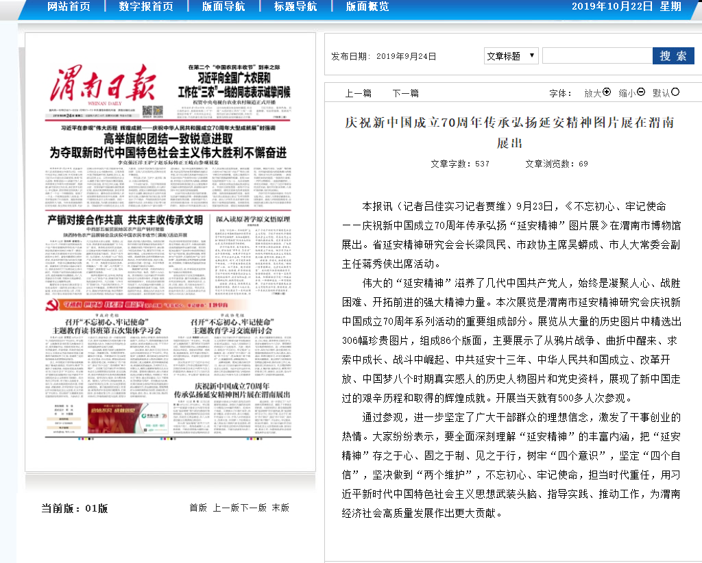Click the 当前版：01版 label
The image size is (702, 563).
point(75,508)
